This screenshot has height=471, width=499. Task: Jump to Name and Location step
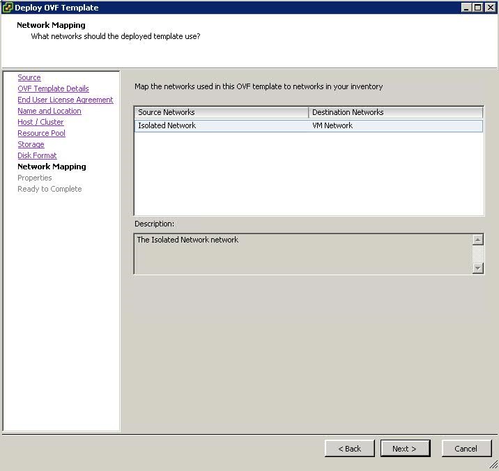[x=49, y=111]
